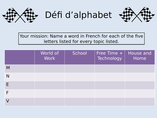
Task: Click the M cell under World of Work
Action: (x=50, y=69)
